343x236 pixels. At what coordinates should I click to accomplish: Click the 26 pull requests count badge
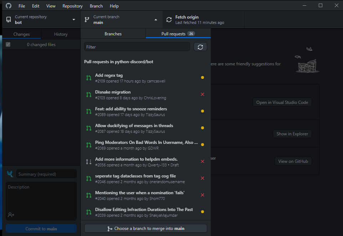pyautogui.click(x=191, y=34)
